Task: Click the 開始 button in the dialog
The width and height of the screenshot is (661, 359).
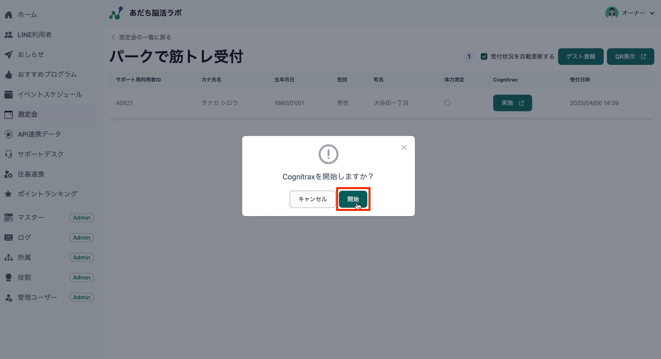Action: pyautogui.click(x=353, y=199)
